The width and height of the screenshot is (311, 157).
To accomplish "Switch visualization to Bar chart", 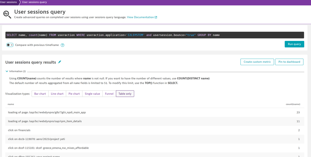I will 40,94.
